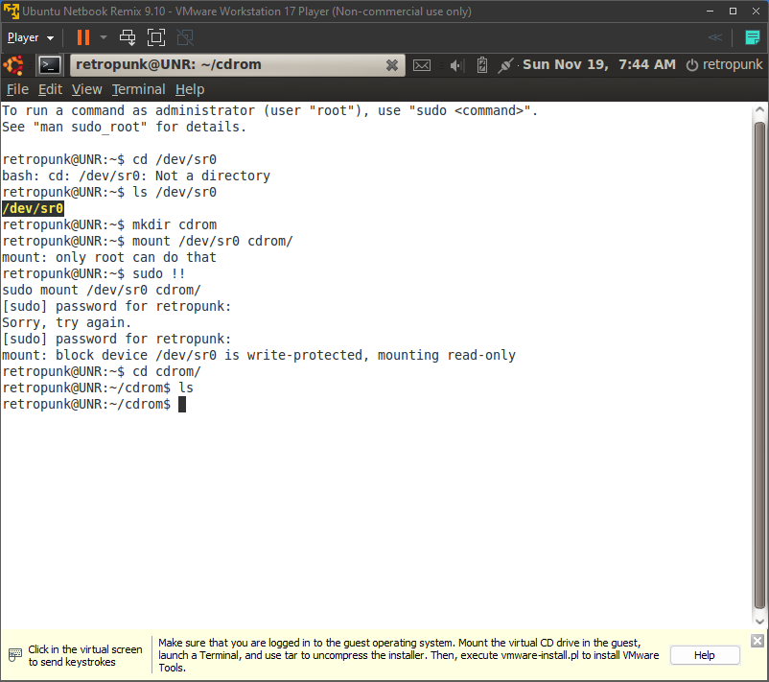This screenshot has height=682, width=769.
Task: Open the VMware notes panel icon
Action: pos(753,37)
